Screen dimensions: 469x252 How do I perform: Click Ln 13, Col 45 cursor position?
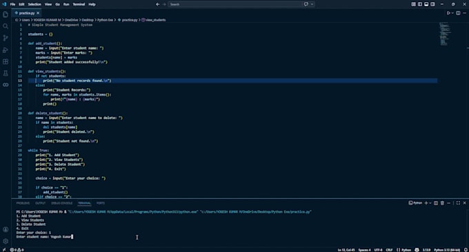pyautogui.click(x=346, y=250)
